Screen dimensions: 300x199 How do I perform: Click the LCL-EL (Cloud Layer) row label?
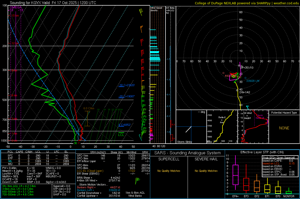tap(90, 171)
